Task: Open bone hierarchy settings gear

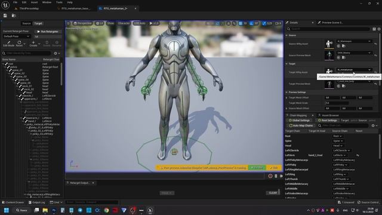Action: [56, 53]
